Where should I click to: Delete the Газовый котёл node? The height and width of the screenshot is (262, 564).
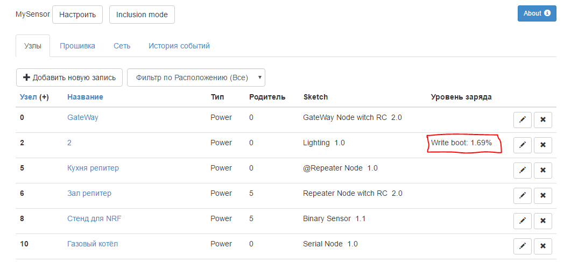[x=543, y=246]
